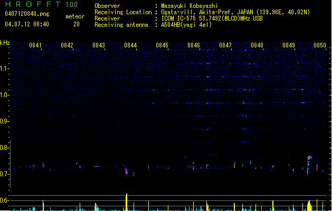Click the 0842 time marker
The width and height of the screenshot is (332, 211).
pos(67,45)
